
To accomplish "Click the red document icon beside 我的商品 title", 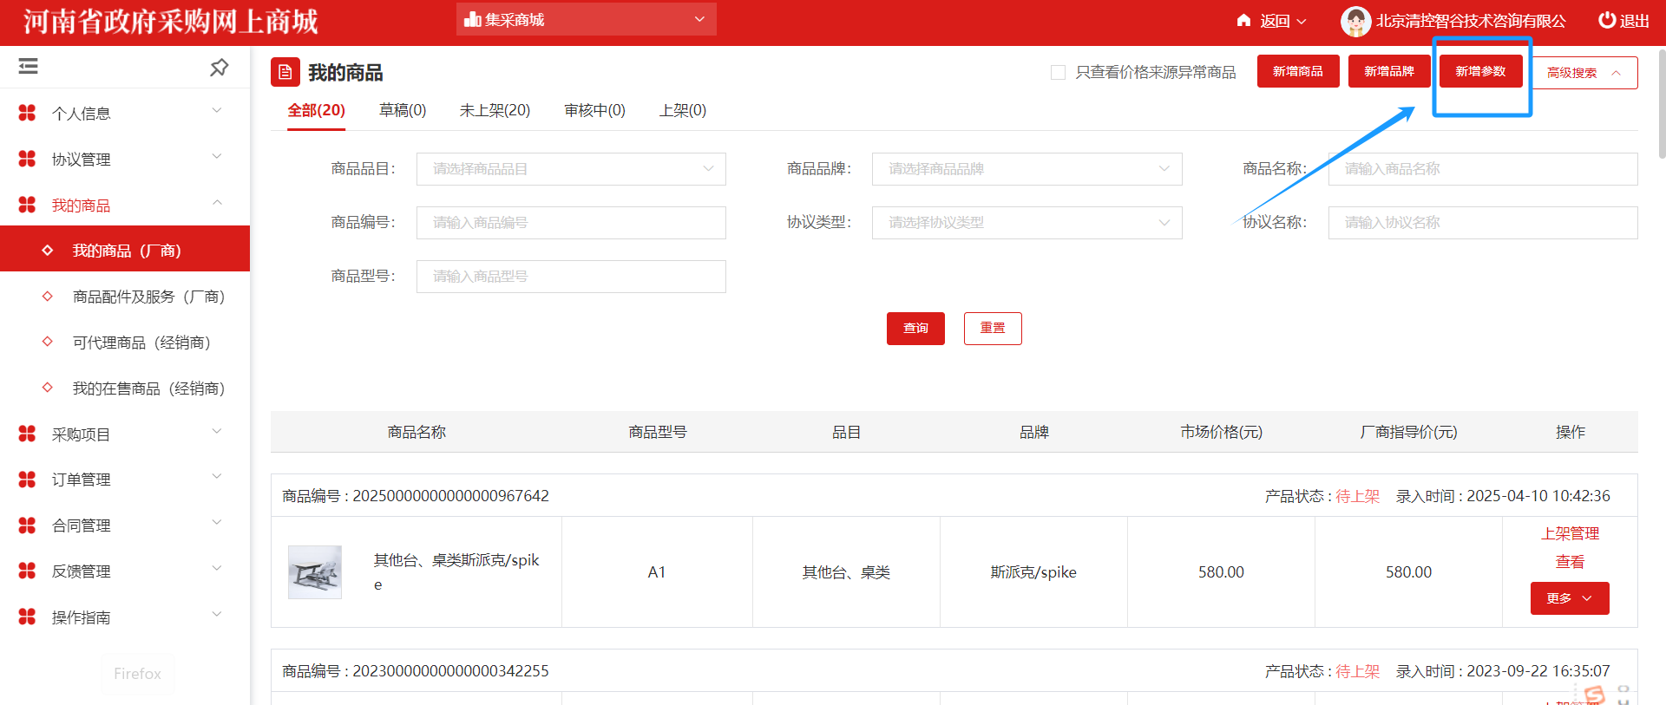I will tap(285, 72).
